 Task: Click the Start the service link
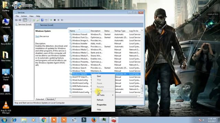(37, 37)
